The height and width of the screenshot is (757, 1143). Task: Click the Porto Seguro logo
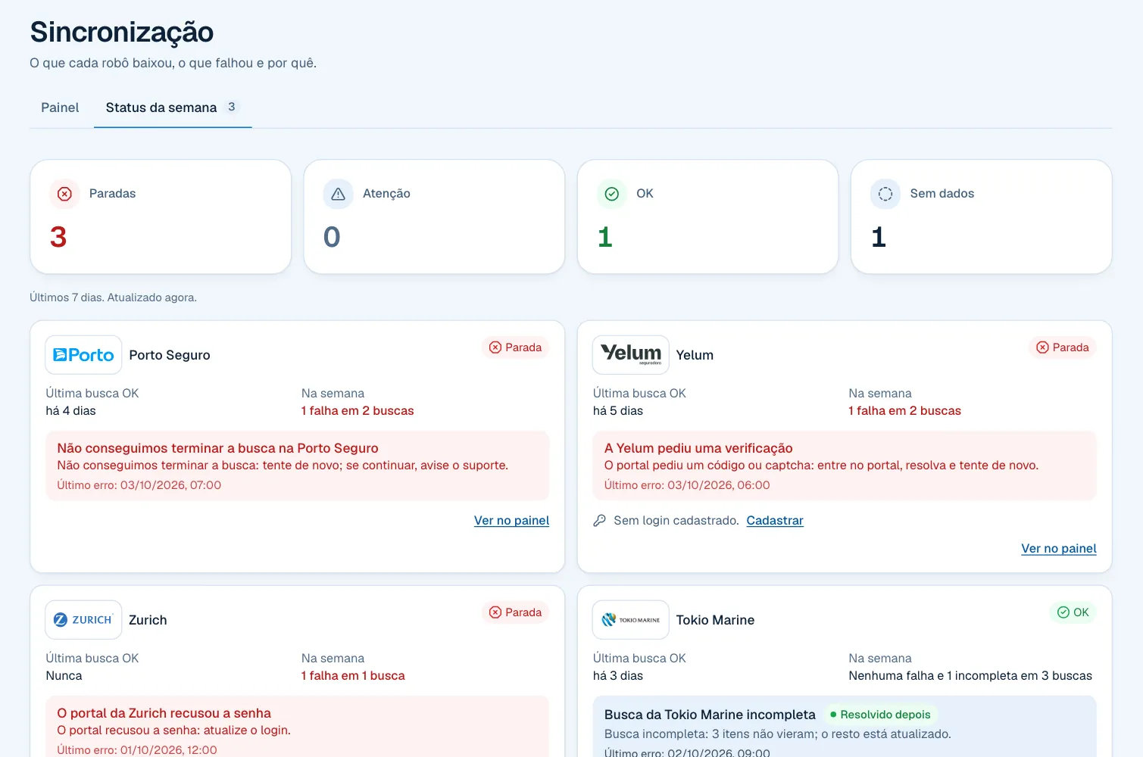(83, 355)
